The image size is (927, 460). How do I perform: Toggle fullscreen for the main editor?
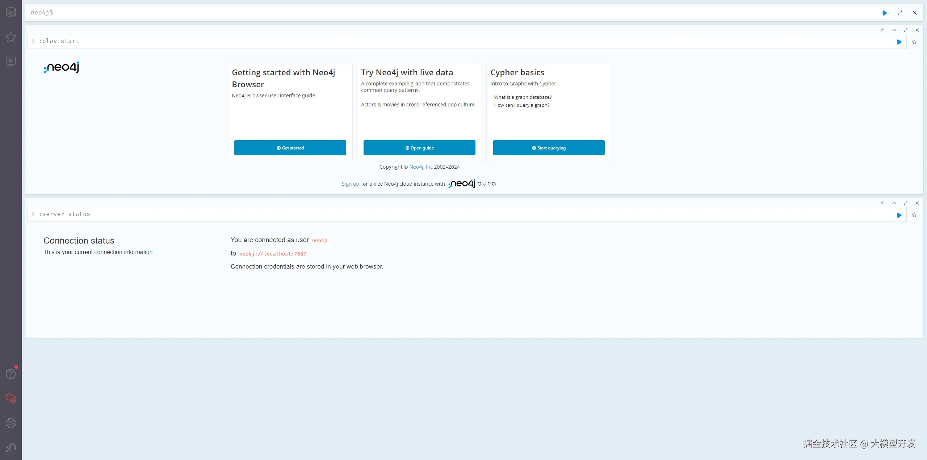(x=900, y=13)
